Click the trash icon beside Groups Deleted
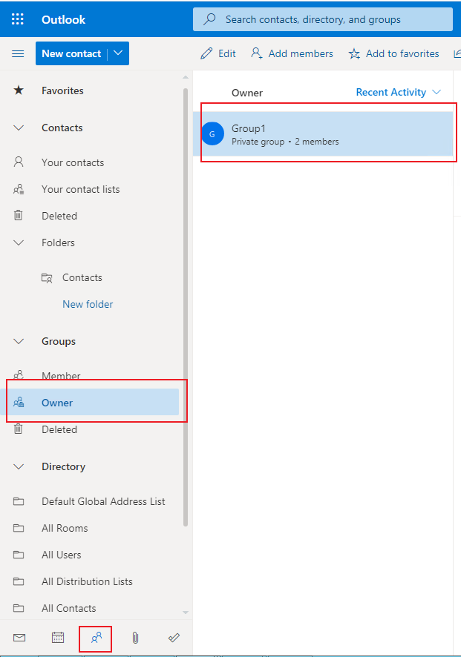 click(x=19, y=429)
